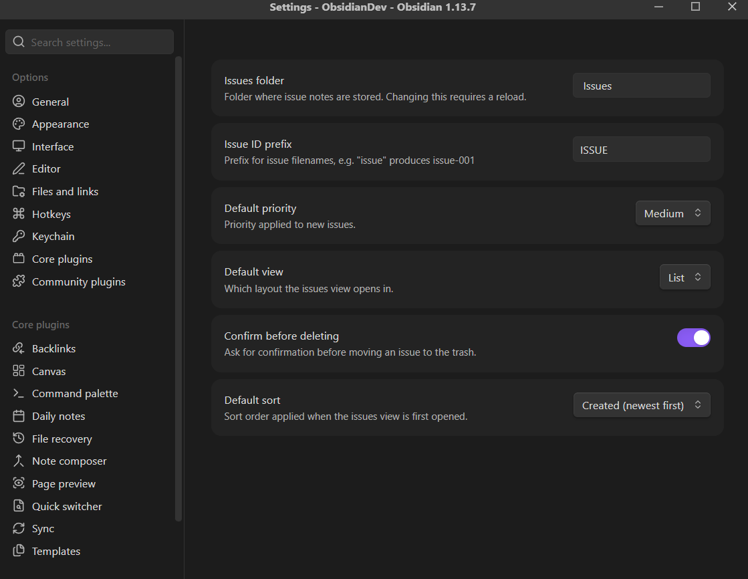The width and height of the screenshot is (748, 579).
Task: Click the search magnifier icon
Action: point(19,42)
